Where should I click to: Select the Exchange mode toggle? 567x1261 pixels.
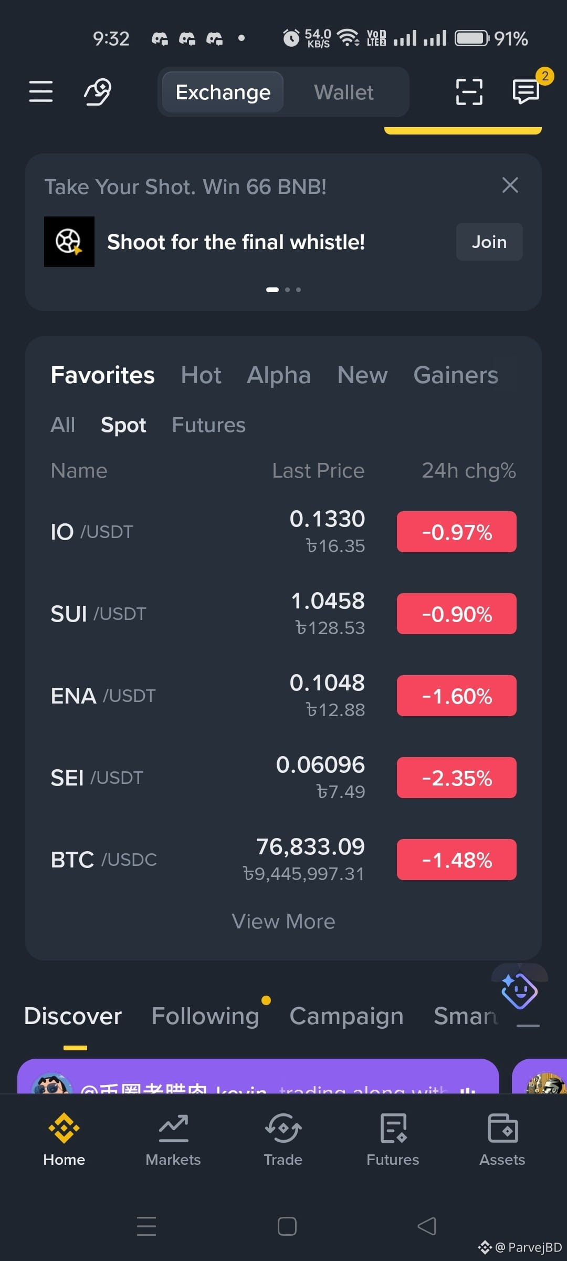click(x=223, y=92)
